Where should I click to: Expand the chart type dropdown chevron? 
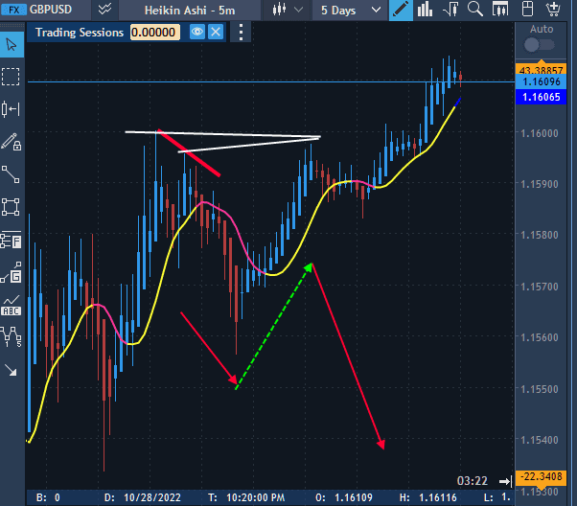pyautogui.click(x=299, y=10)
